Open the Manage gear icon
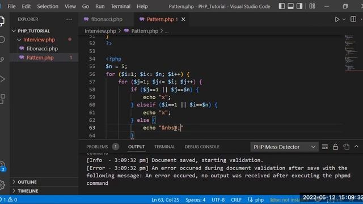Image resolution: width=363 pixels, height=204 pixels. pyautogui.click(x=2, y=185)
